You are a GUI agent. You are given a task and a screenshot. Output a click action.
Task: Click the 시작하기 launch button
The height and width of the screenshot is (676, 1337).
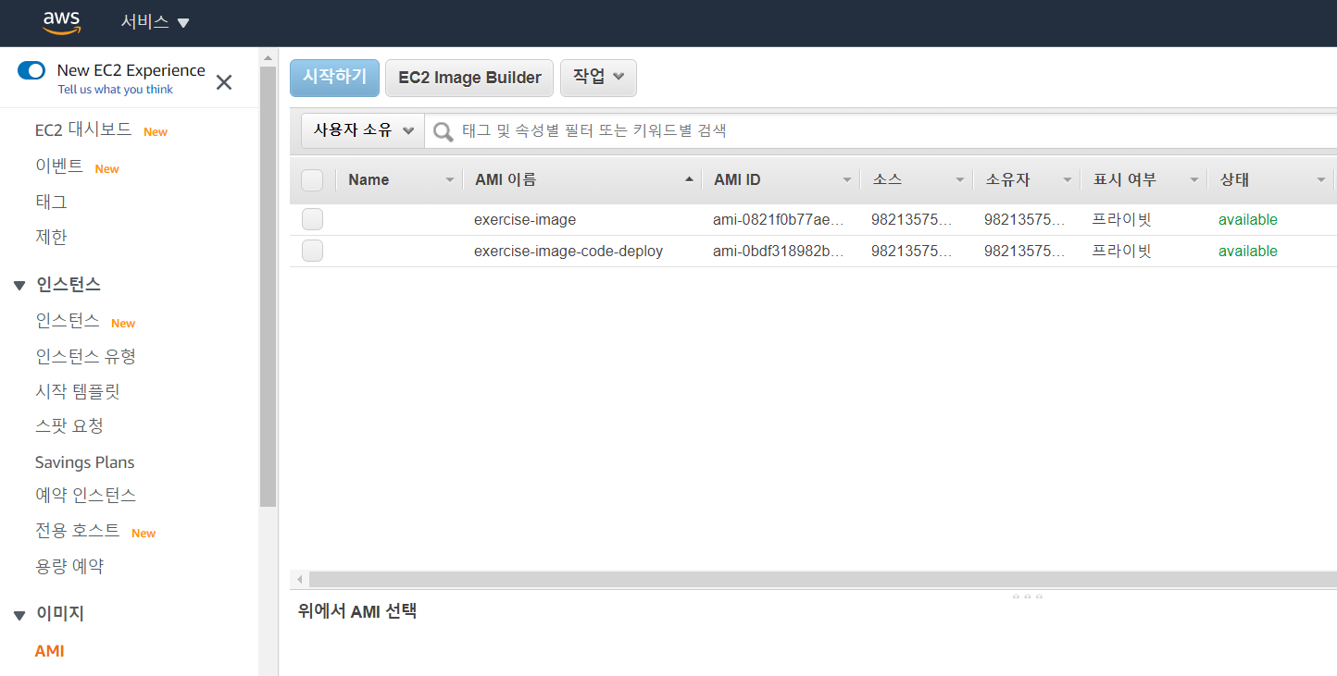tap(334, 78)
